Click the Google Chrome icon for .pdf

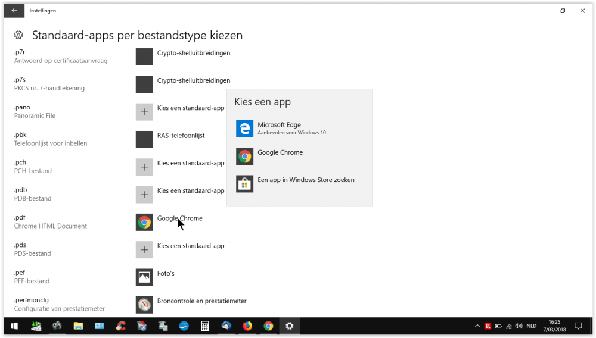[x=144, y=222]
